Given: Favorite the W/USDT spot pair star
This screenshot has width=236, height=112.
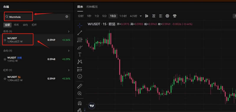Looking at the screenshot, I should click(5, 40).
